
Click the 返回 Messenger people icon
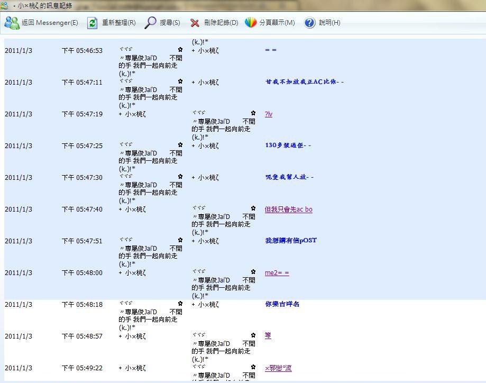pyautogui.click(x=12, y=23)
